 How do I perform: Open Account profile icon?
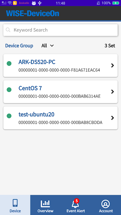coord(105,204)
